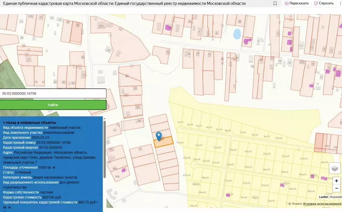Click parcel 11влА in the yellow zone
Image resolution: width=342 pixels, height=212 pixels.
pos(180,143)
